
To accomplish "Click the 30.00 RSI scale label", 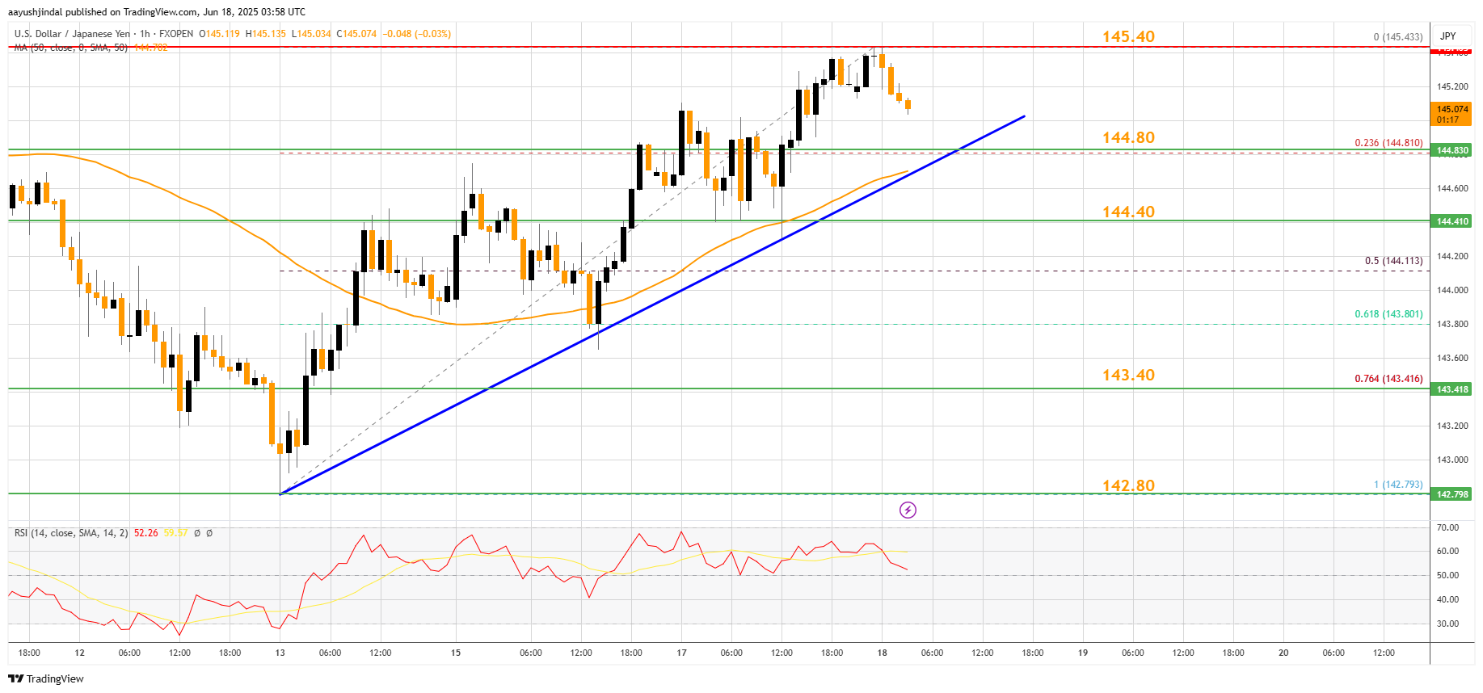I will click(1447, 624).
